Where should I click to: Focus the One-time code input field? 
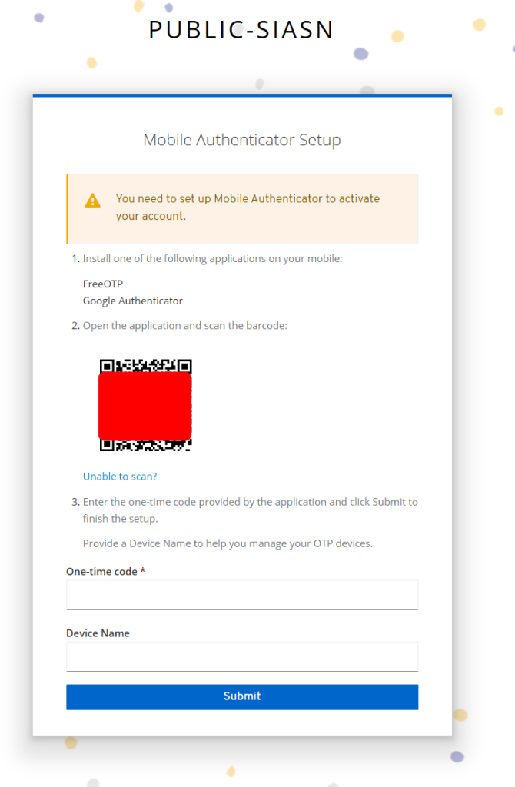242,595
